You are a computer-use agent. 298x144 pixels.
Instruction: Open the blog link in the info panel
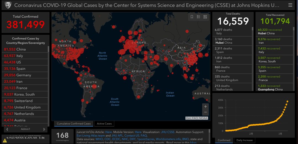pos(193,142)
